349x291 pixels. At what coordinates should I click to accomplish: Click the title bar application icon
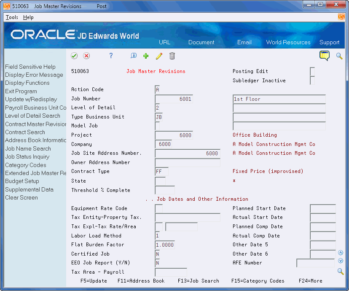click(x=7, y=6)
